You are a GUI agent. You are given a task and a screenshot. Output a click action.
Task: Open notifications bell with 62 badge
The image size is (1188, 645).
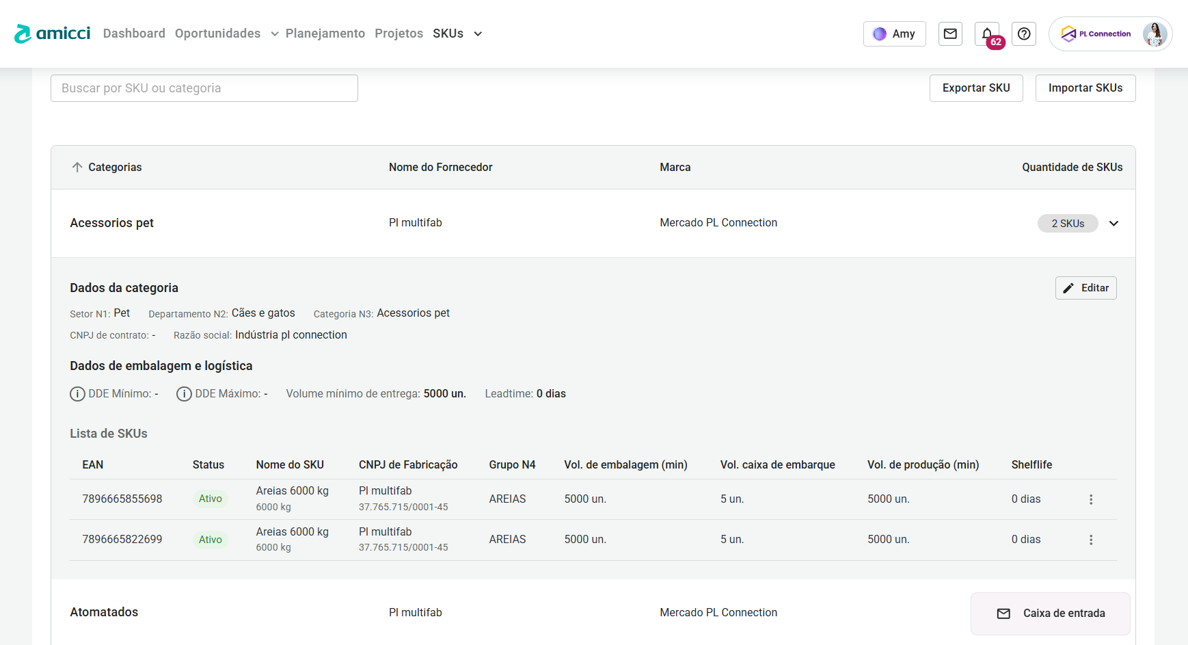pos(987,34)
